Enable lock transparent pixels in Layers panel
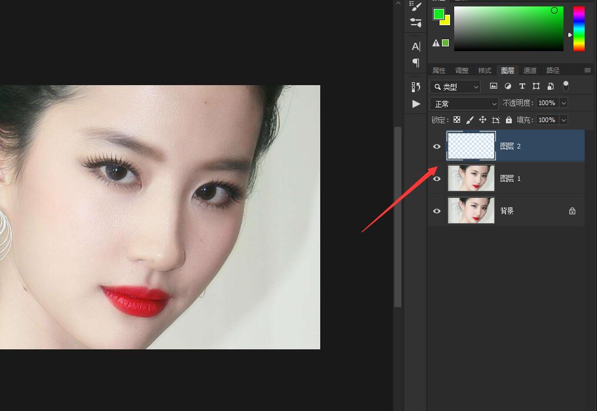 tap(457, 120)
